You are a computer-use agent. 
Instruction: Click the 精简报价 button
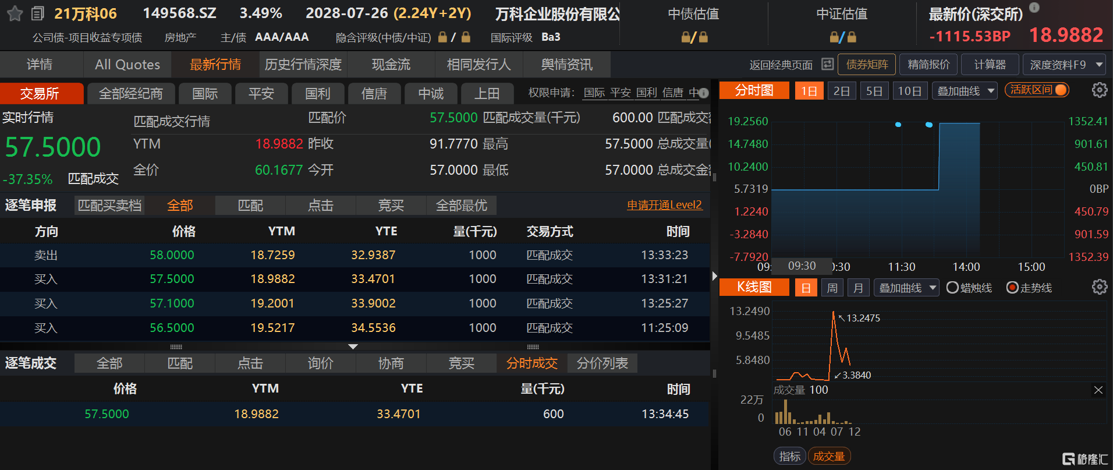928,65
